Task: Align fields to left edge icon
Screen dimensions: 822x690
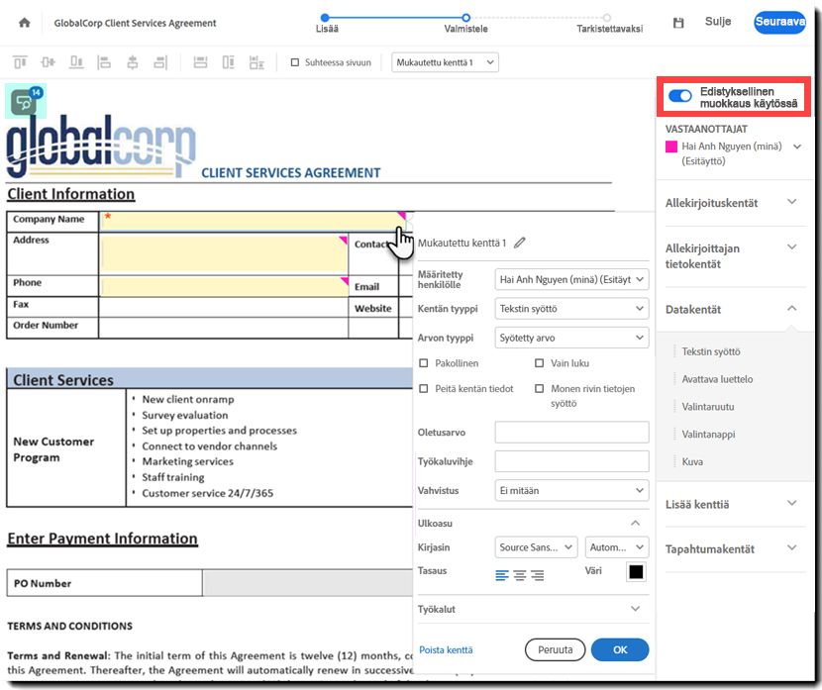Action: pos(104,62)
